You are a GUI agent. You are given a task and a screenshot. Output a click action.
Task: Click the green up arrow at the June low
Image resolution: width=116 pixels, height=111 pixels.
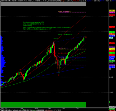tap(60, 67)
